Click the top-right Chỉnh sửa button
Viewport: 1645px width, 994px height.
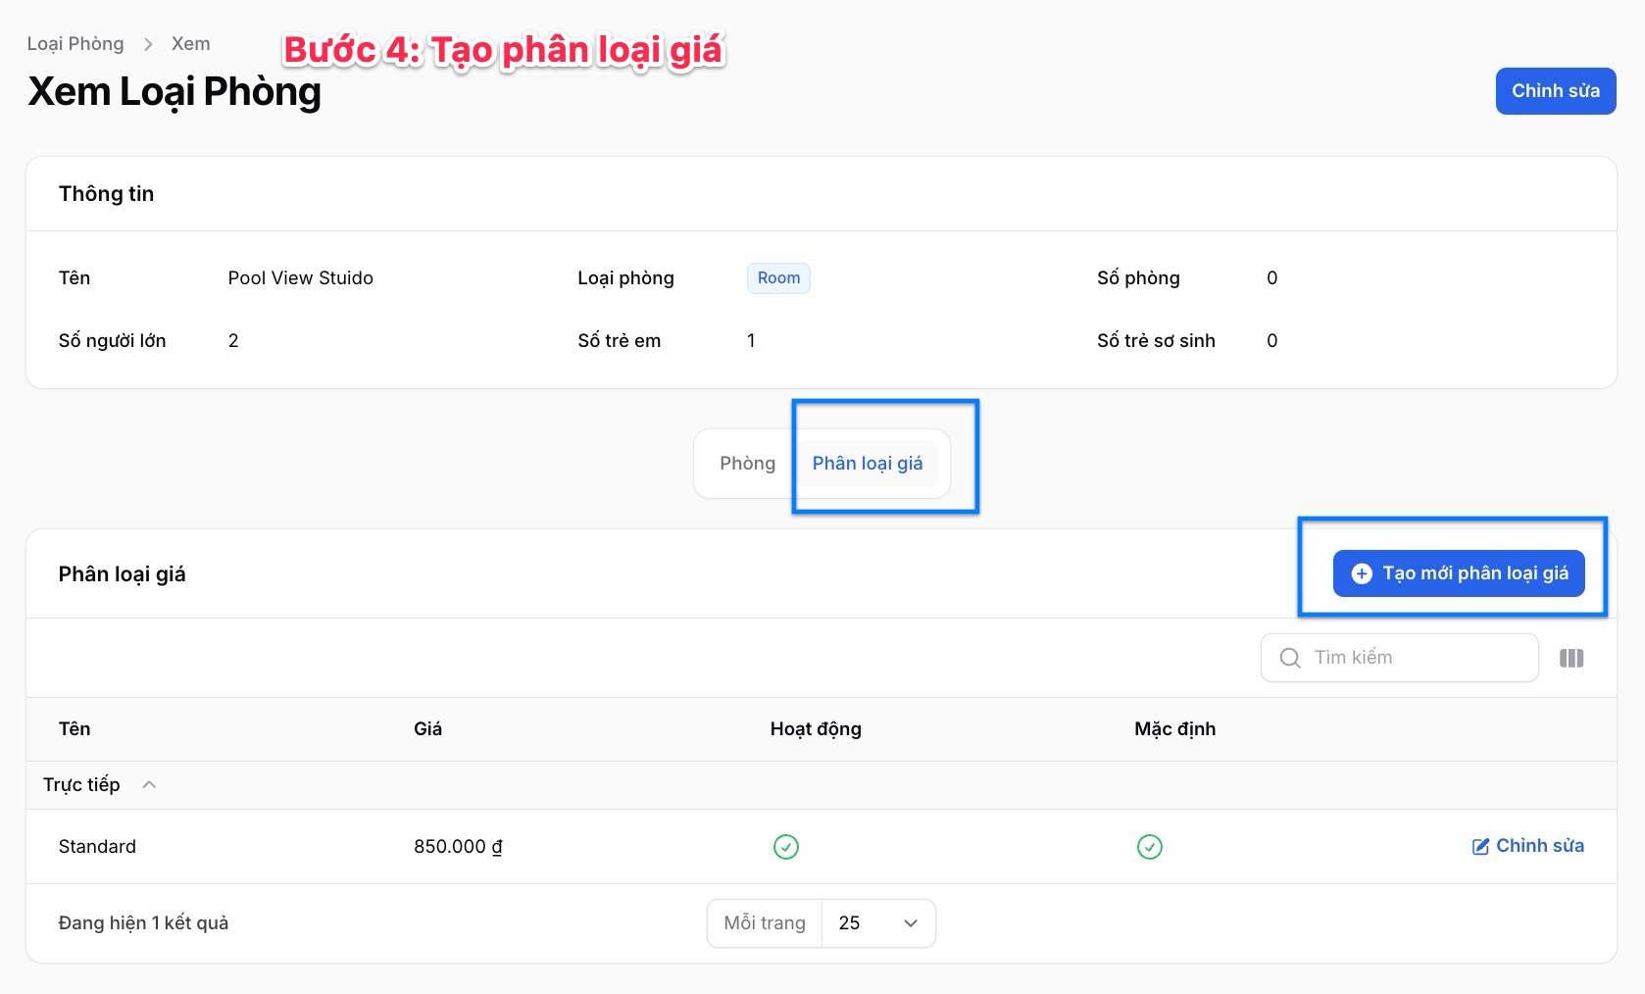click(1555, 90)
